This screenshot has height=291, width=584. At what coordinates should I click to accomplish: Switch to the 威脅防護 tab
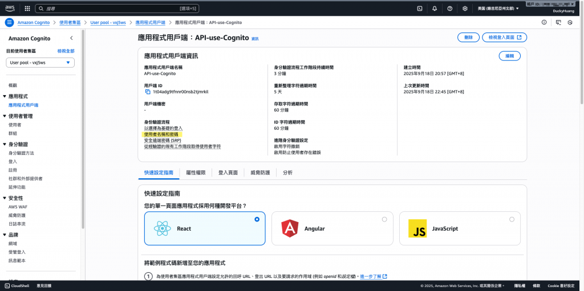pos(260,173)
